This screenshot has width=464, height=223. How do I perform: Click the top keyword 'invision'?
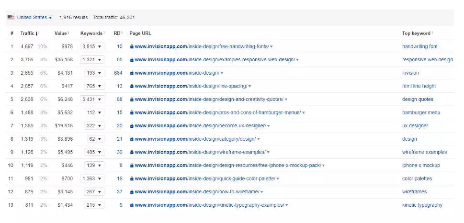[x=410, y=73]
